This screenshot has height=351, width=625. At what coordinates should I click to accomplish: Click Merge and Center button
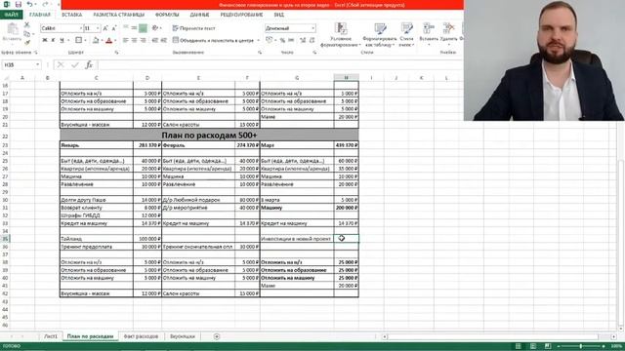(x=213, y=40)
